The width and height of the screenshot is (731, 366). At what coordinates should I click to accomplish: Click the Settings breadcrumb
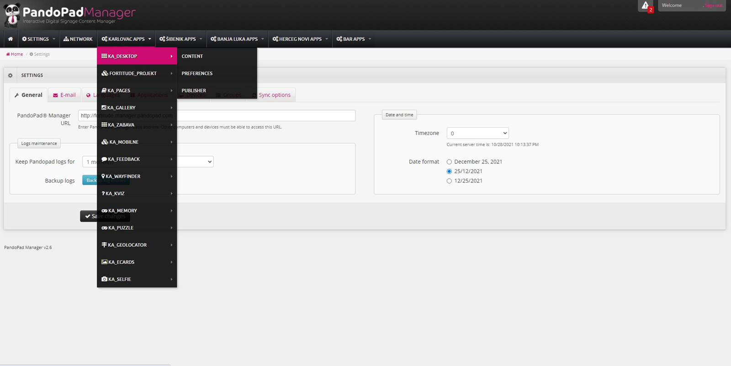(40, 54)
